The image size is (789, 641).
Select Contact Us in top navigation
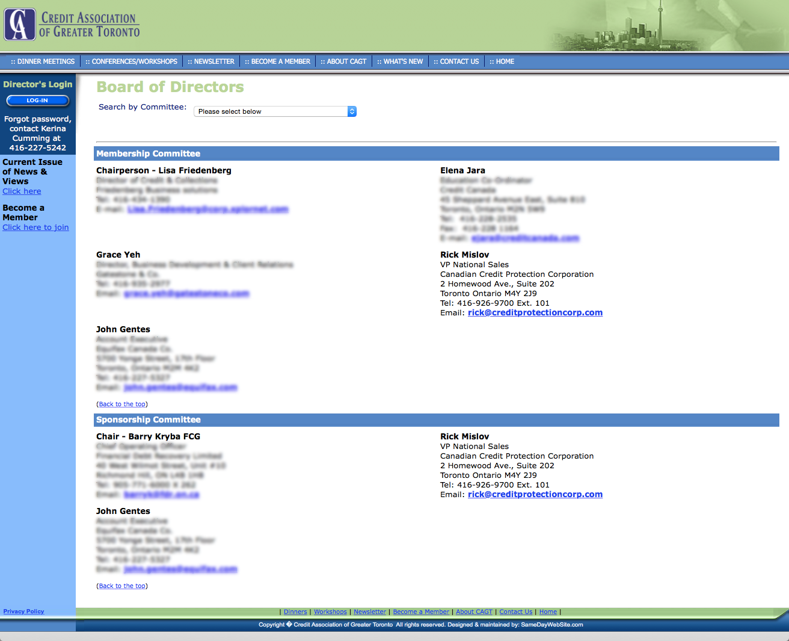[x=456, y=61]
